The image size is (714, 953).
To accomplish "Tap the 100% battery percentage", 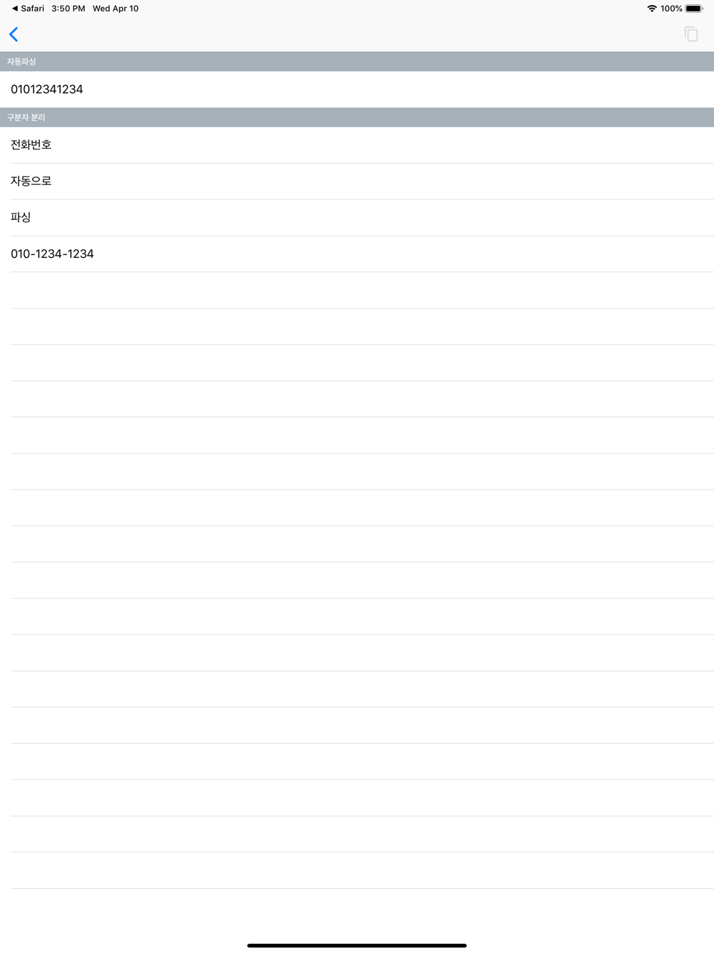I will (671, 9).
